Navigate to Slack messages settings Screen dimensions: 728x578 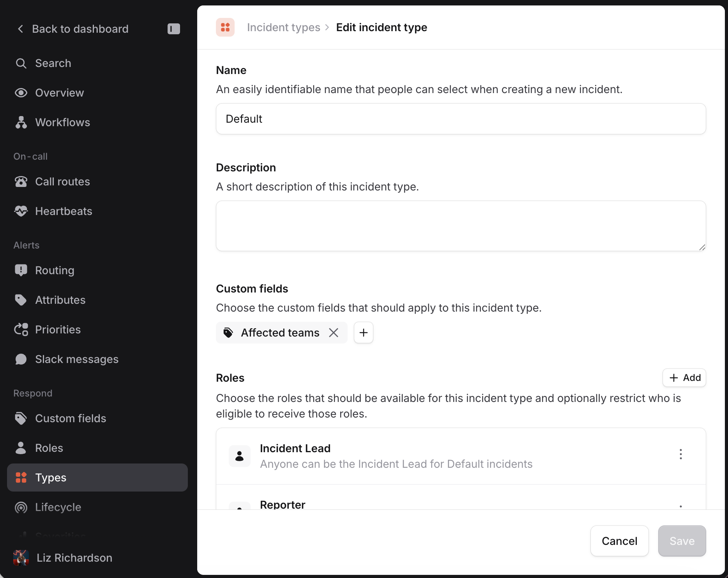tap(97, 359)
